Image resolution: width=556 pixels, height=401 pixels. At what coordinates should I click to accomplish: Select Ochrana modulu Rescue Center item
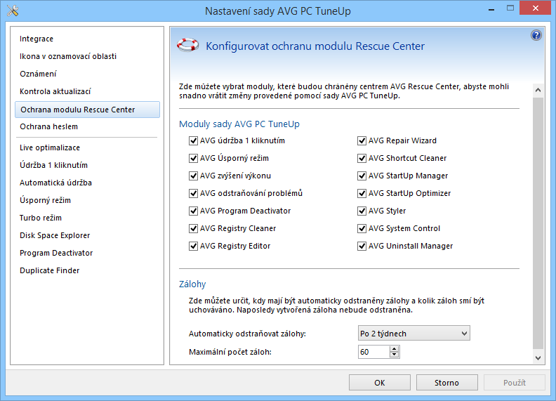click(87, 110)
